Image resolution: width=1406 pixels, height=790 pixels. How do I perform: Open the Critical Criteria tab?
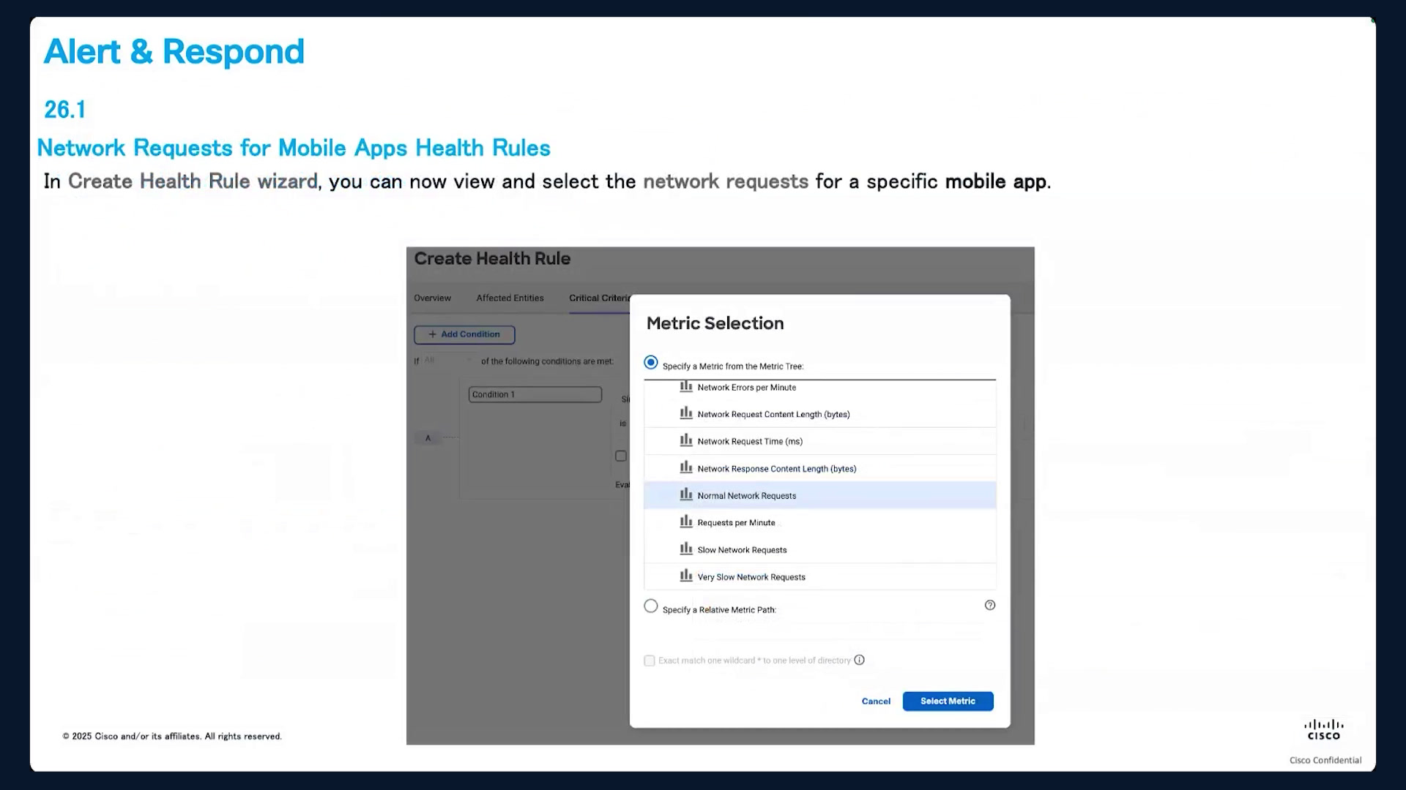600,298
